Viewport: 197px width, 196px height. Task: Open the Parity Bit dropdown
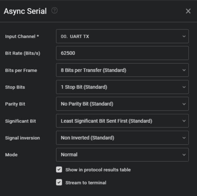(x=122, y=104)
